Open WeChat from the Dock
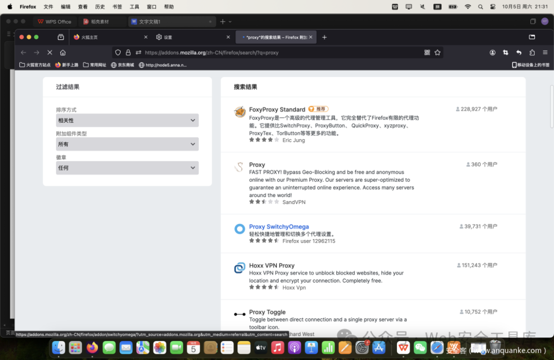This screenshot has width=554, height=360. (x=420, y=348)
